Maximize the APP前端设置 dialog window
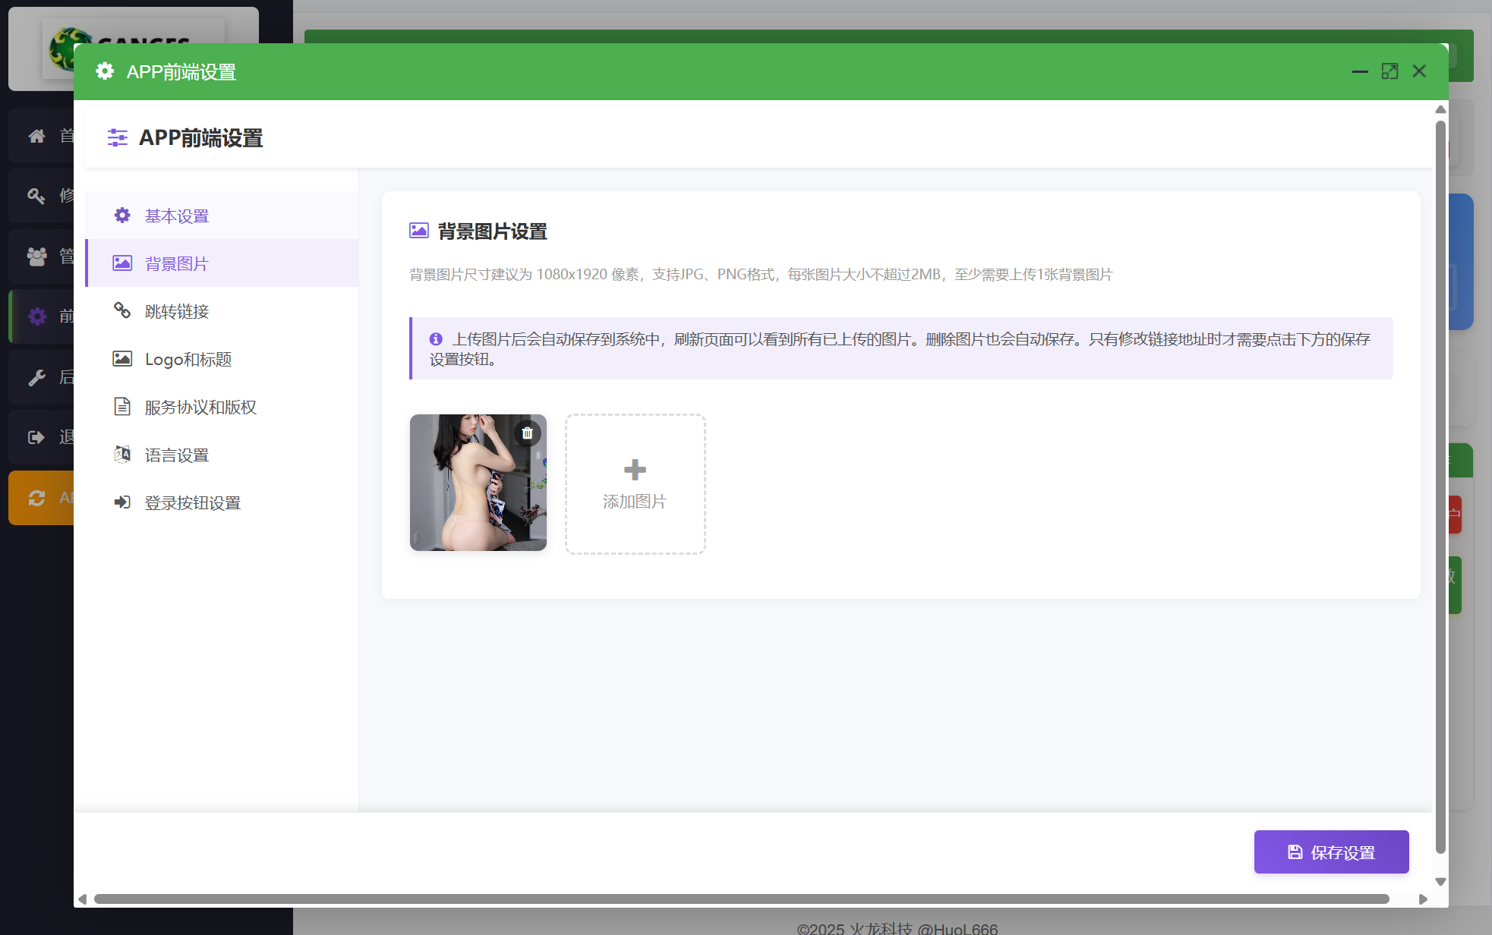This screenshot has width=1492, height=935. (x=1389, y=71)
